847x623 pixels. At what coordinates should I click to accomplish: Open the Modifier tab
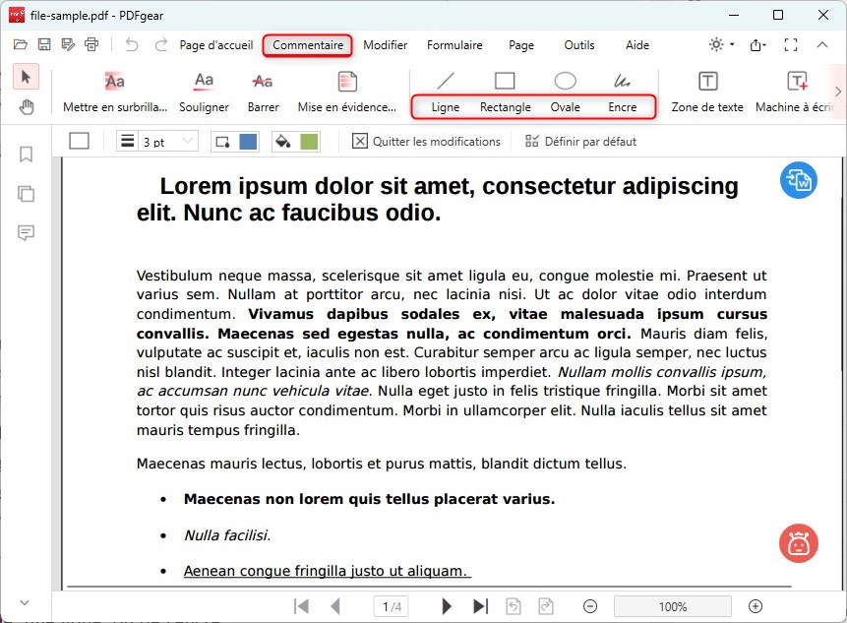click(x=385, y=45)
